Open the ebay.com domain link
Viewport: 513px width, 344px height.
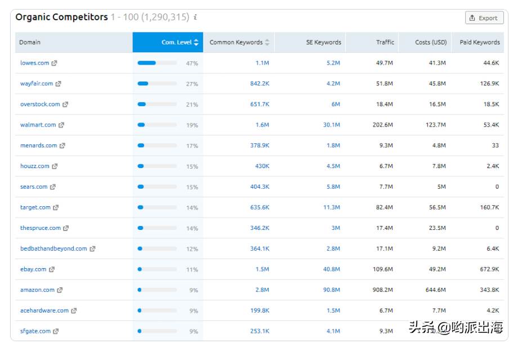tap(33, 269)
